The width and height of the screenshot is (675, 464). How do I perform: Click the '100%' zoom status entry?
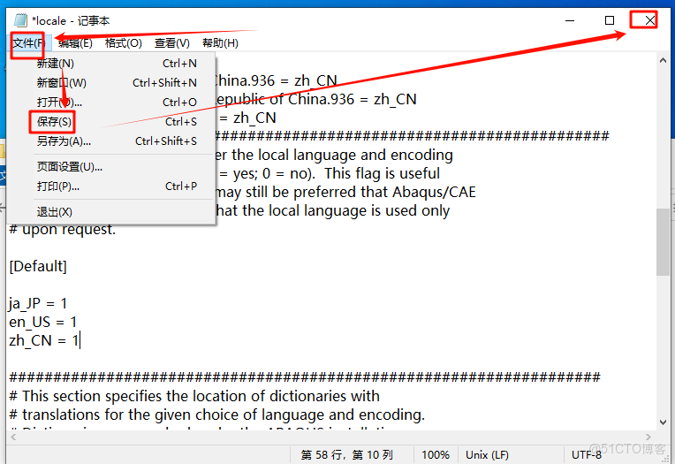[x=436, y=455]
